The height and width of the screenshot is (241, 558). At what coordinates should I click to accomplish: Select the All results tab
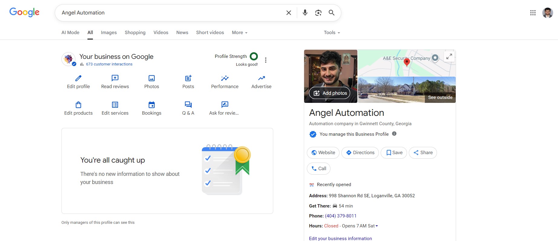(x=90, y=33)
